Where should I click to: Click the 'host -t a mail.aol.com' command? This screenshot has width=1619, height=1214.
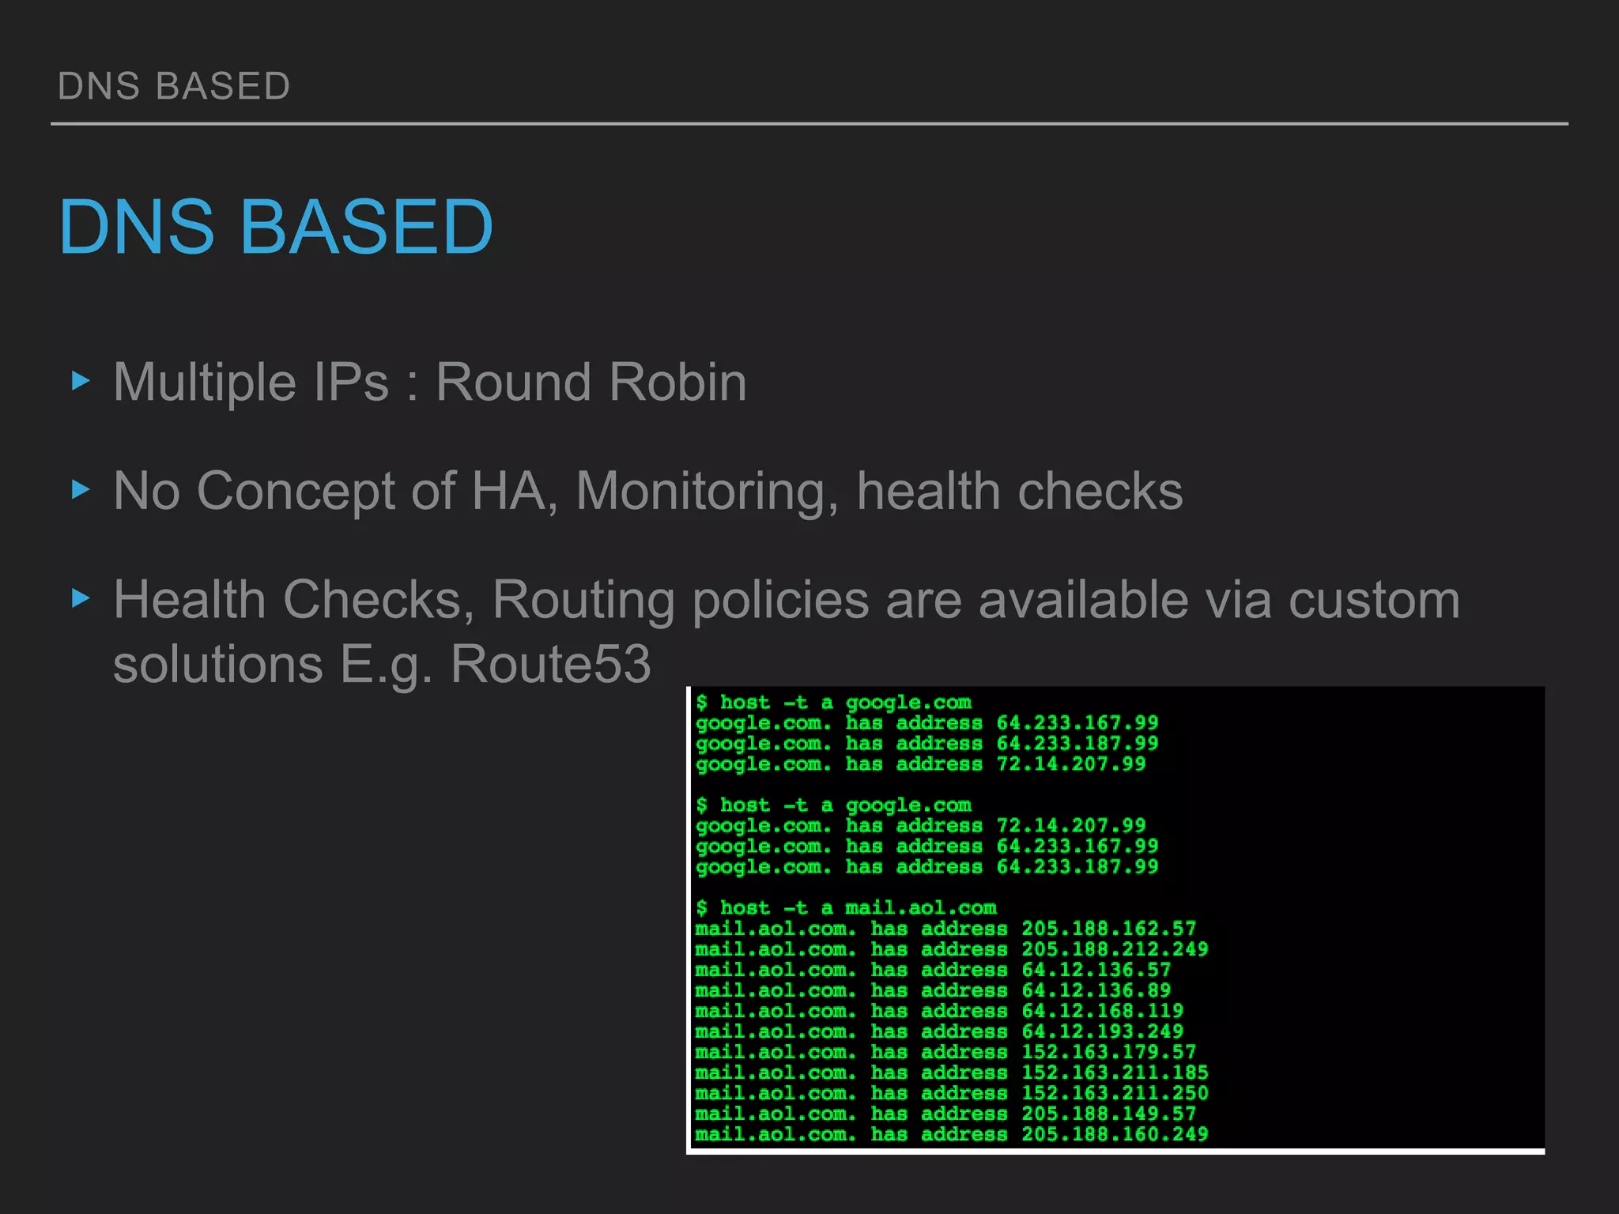[846, 907]
